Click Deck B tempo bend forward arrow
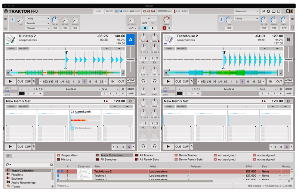299x192 pixels. pos(277,49)
